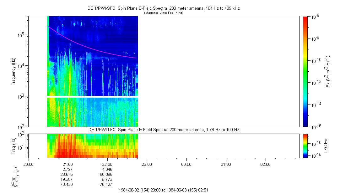Click the "Freq (Hz)" lower axis label

13,145
